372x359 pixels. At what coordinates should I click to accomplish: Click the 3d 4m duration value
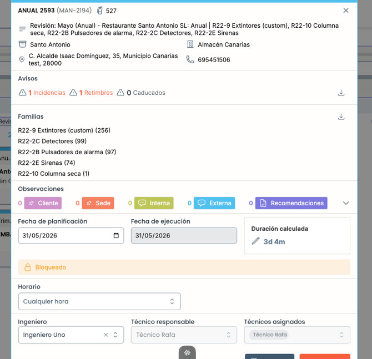(x=274, y=241)
